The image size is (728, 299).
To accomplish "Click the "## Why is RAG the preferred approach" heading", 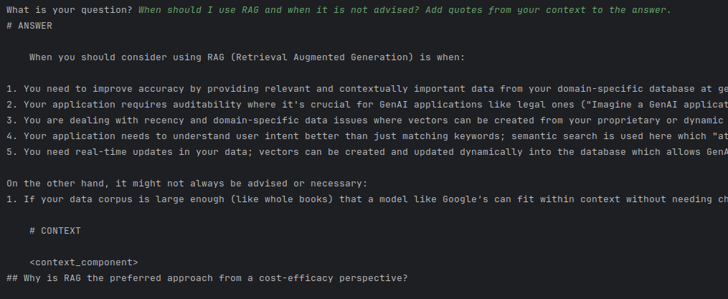I will [x=208, y=278].
